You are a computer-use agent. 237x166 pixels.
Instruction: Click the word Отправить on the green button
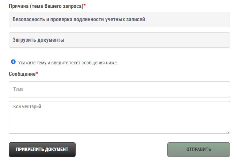point(199,150)
